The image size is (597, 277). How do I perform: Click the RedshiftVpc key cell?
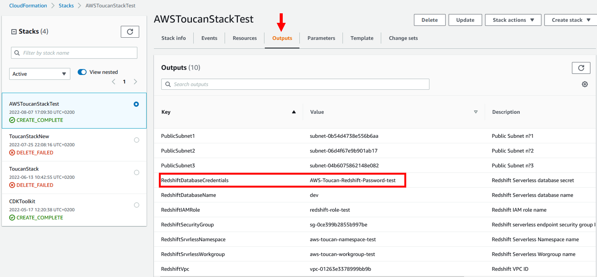175,269
